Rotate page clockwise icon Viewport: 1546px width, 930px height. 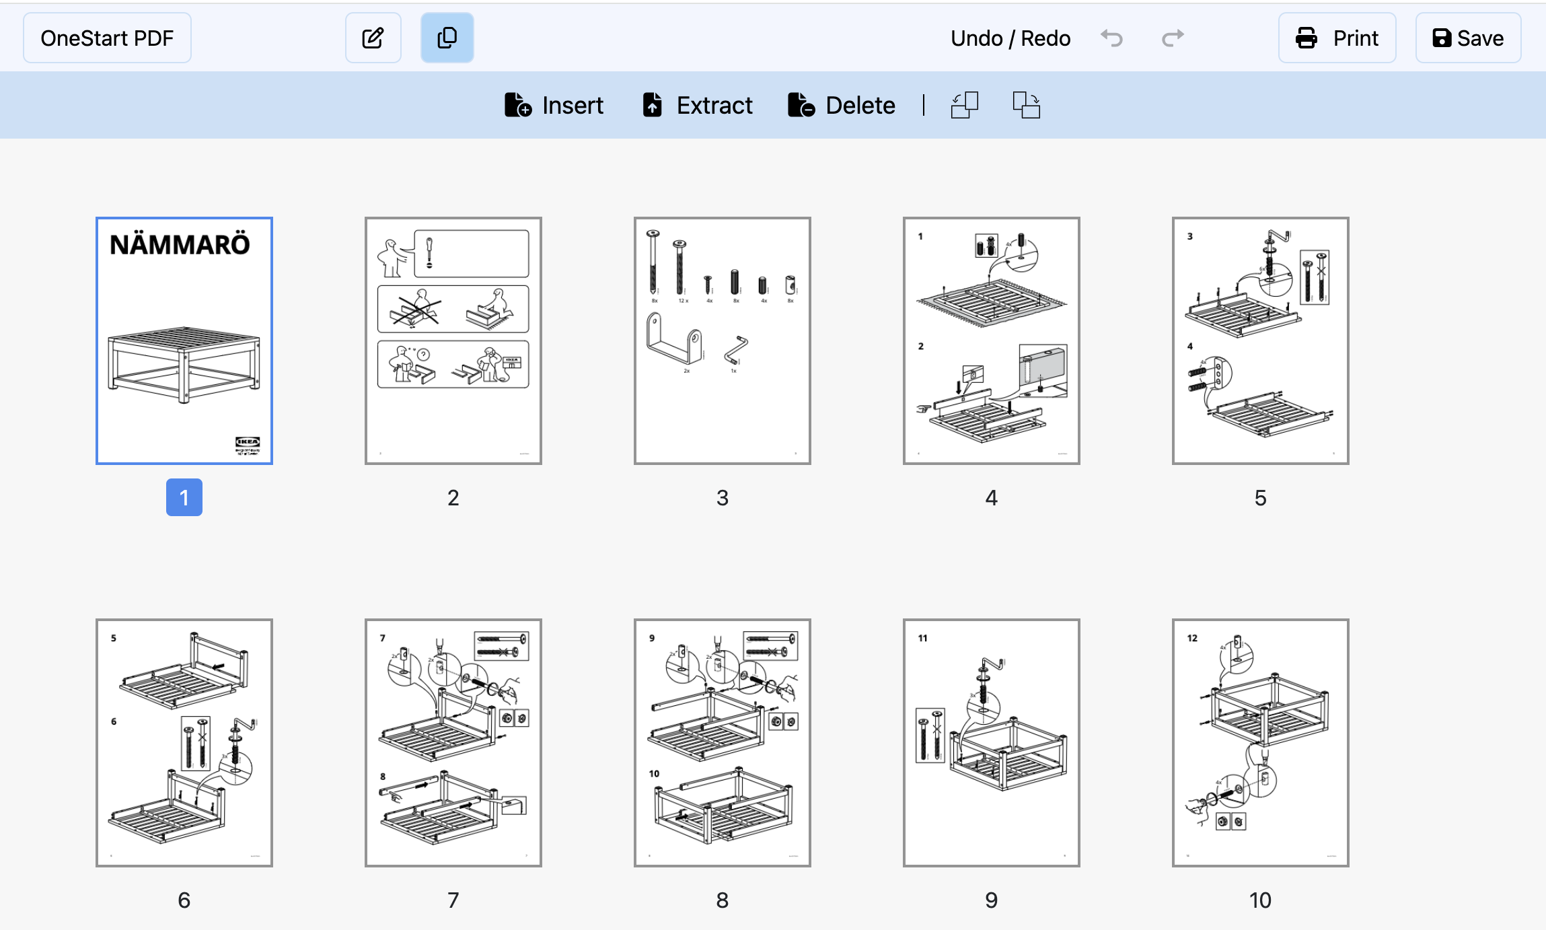[x=1027, y=106]
